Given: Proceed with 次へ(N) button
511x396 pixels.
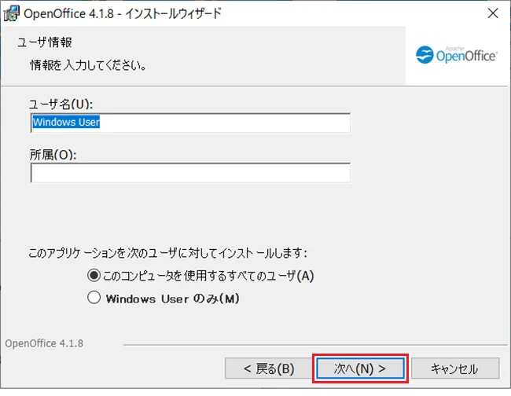Looking at the screenshot, I should [360, 368].
